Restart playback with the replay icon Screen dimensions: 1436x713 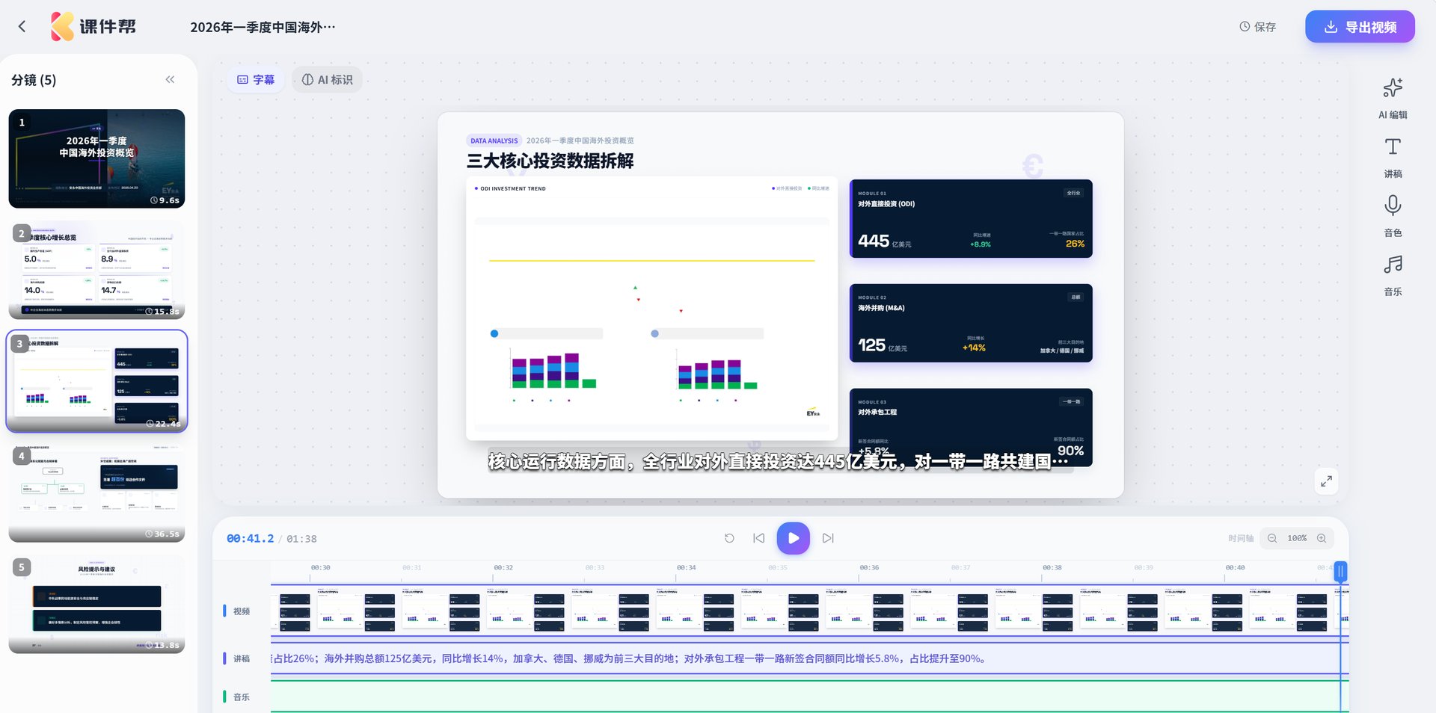pos(729,538)
